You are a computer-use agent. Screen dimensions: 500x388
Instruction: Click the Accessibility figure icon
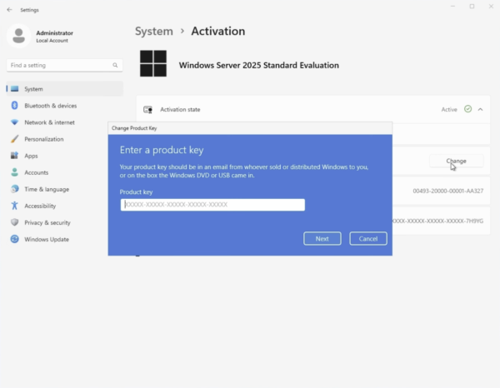(15, 206)
